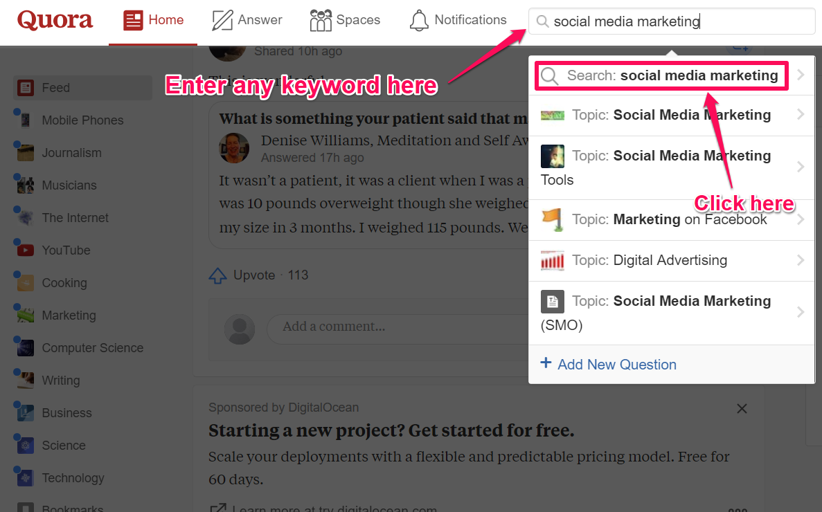This screenshot has width=822, height=512.
Task: Click the Quora logo
Action: [55, 20]
